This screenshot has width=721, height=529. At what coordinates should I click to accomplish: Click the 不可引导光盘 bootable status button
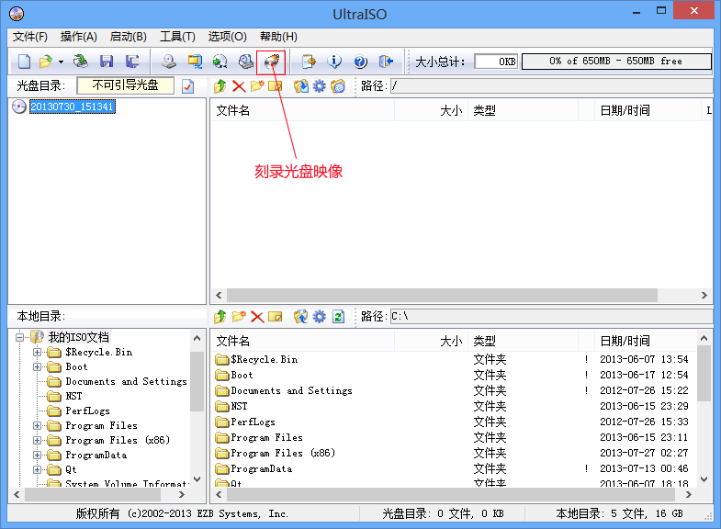[x=126, y=85]
